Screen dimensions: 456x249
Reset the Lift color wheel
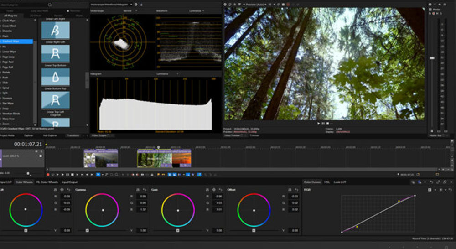(68, 190)
